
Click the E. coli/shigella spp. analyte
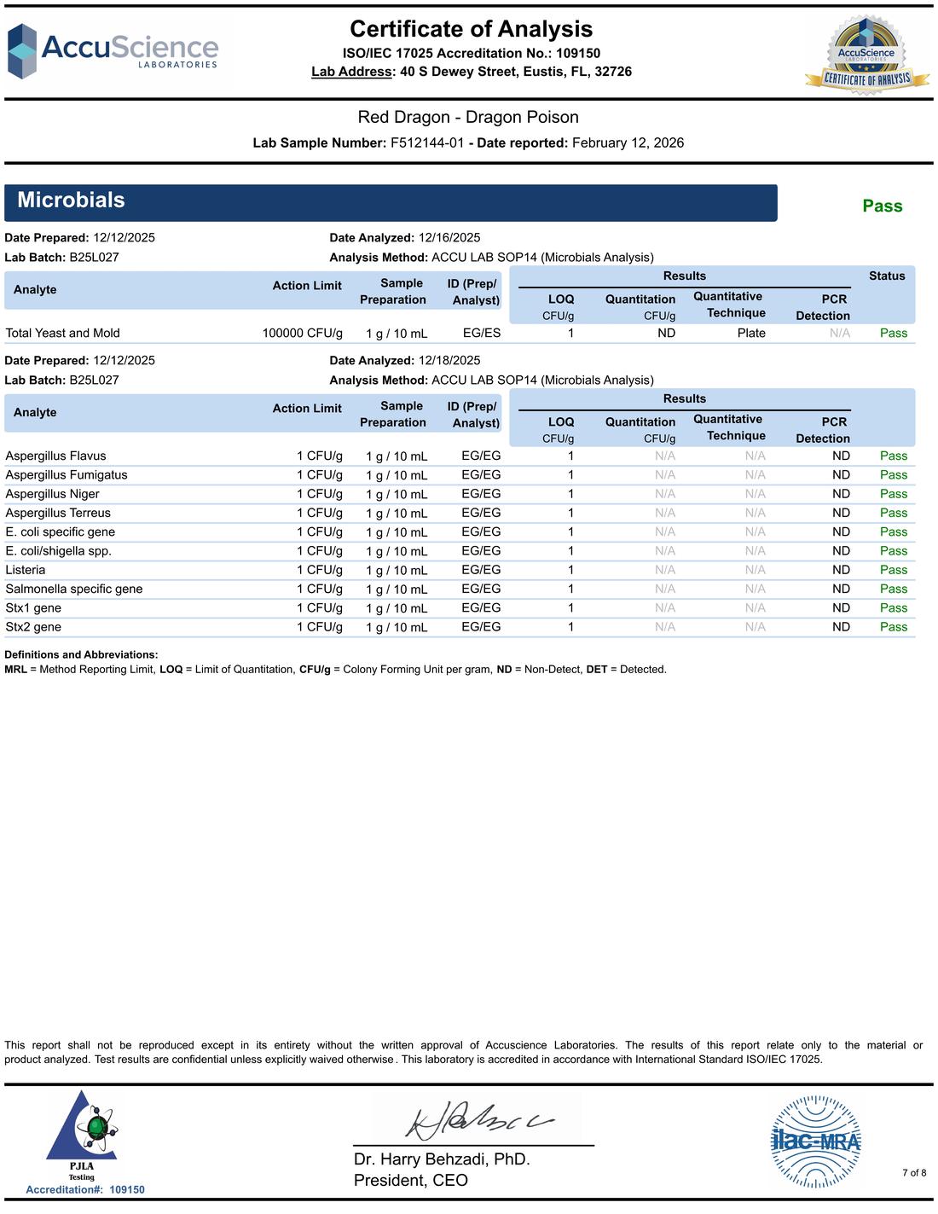tap(58, 551)
